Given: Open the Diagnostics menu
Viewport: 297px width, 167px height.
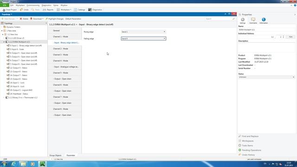Looking at the screenshot, I should tap(46, 5).
